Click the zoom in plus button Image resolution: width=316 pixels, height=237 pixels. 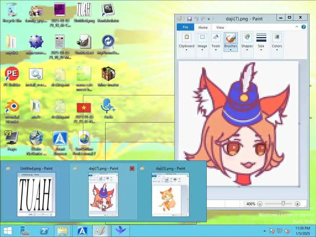tap(297, 204)
